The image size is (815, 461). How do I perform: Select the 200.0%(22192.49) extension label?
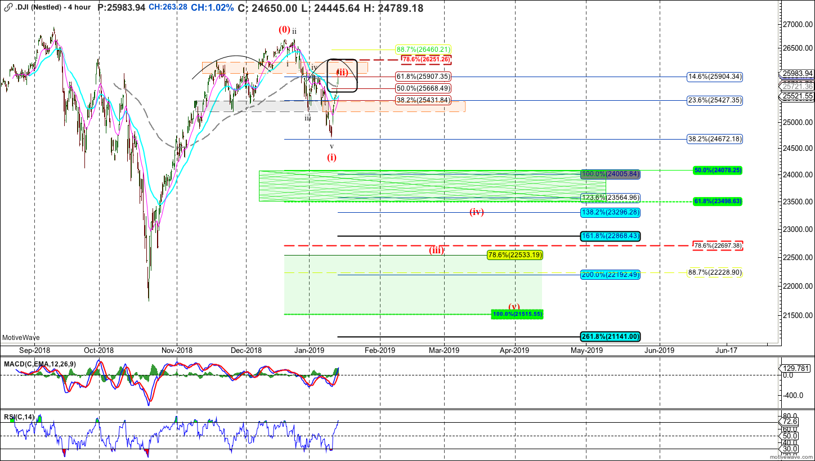tap(611, 275)
